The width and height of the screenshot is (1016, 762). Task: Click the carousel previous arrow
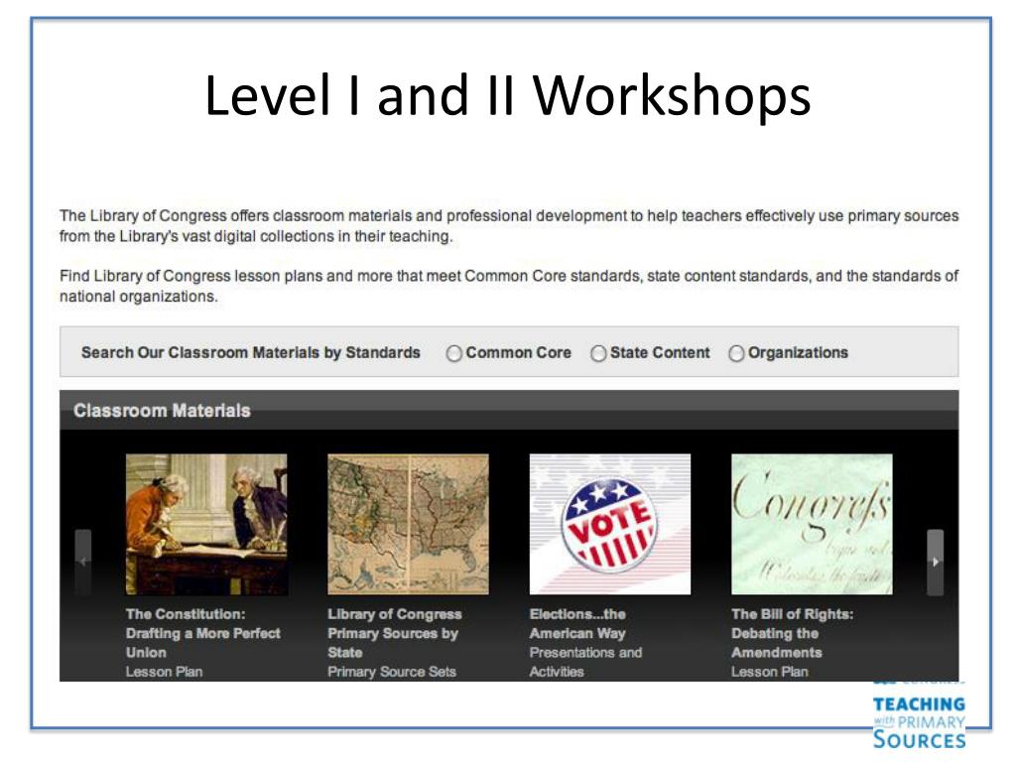click(x=83, y=562)
